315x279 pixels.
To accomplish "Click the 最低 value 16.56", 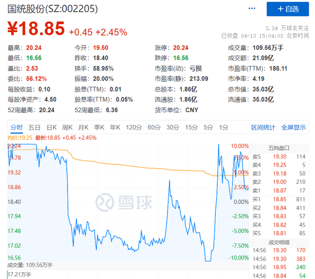I will [34, 58].
